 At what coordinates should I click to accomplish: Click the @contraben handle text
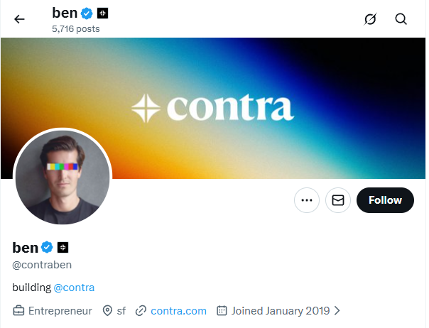point(42,265)
